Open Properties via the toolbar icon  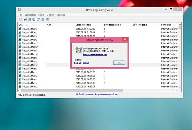pyautogui.click(x=38, y=19)
